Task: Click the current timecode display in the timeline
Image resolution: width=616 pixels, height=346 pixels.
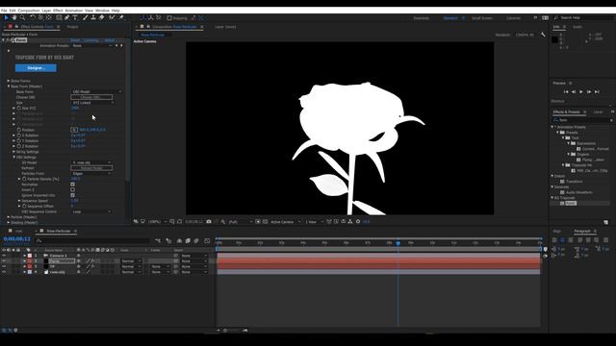Action: (17, 239)
